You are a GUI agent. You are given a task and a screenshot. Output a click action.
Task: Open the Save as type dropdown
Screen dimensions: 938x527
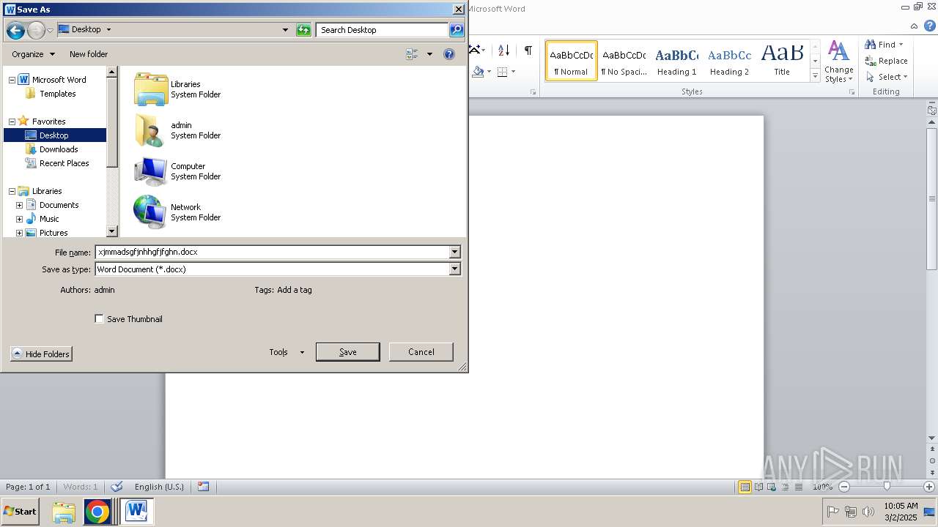pos(454,269)
